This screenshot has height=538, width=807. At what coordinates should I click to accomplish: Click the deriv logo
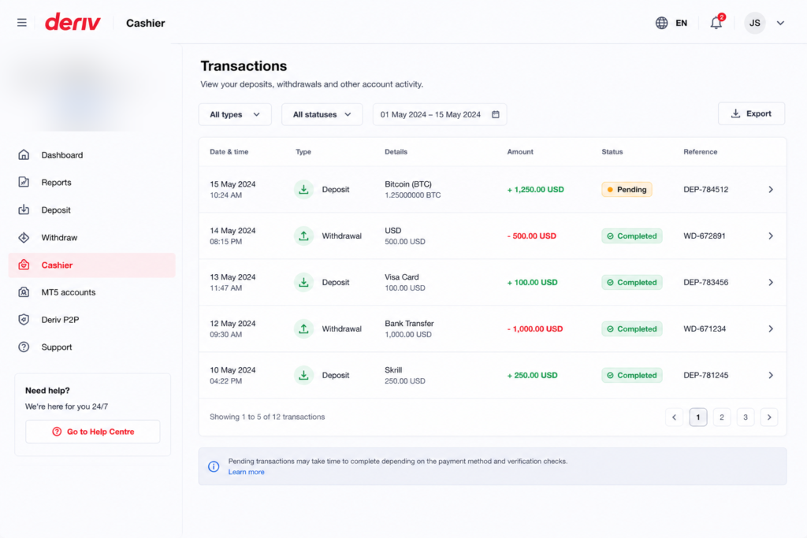coord(73,23)
